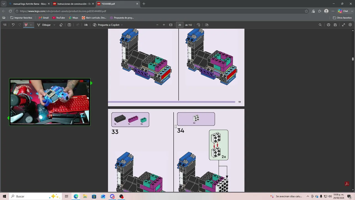Open the weather widget Se avecinan días

click(286, 196)
